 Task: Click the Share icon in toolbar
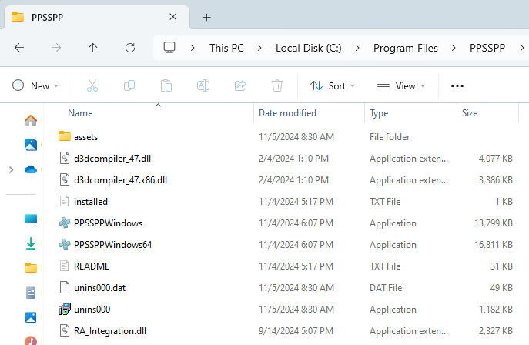click(240, 85)
